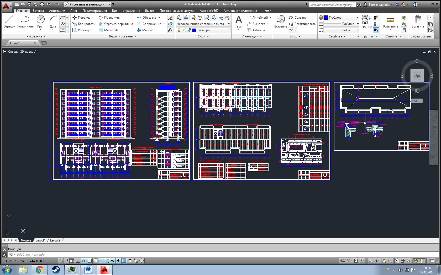Click the command line input field
The height and width of the screenshot is (275, 441).
223,255
